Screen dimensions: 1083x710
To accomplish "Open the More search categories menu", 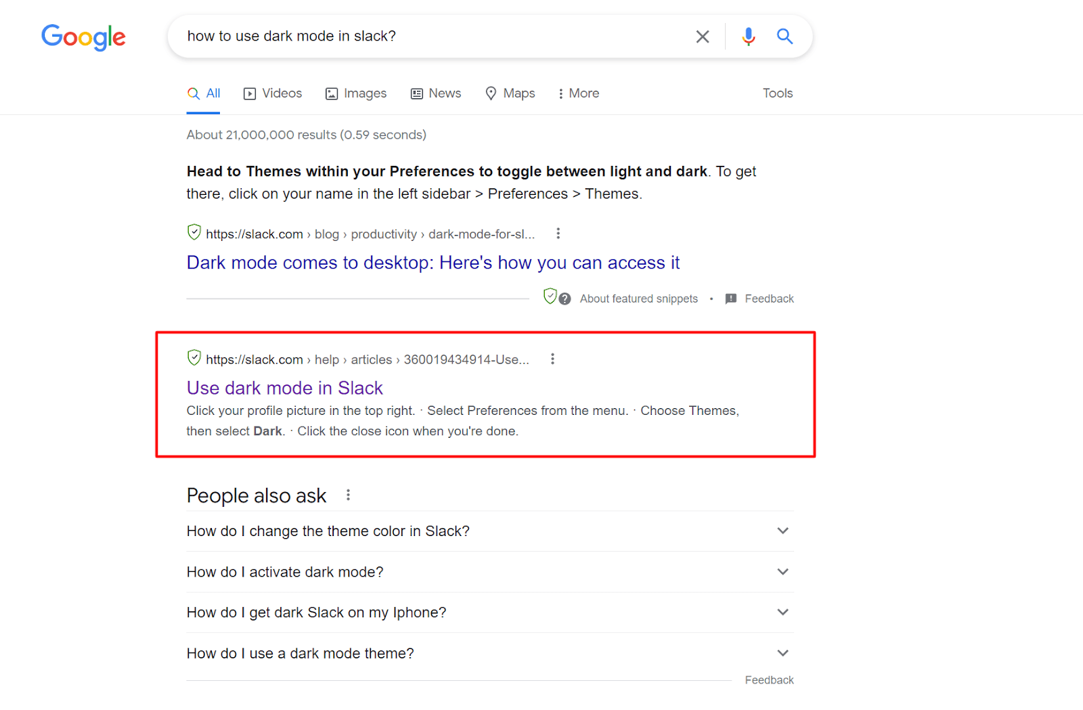I will pos(579,93).
